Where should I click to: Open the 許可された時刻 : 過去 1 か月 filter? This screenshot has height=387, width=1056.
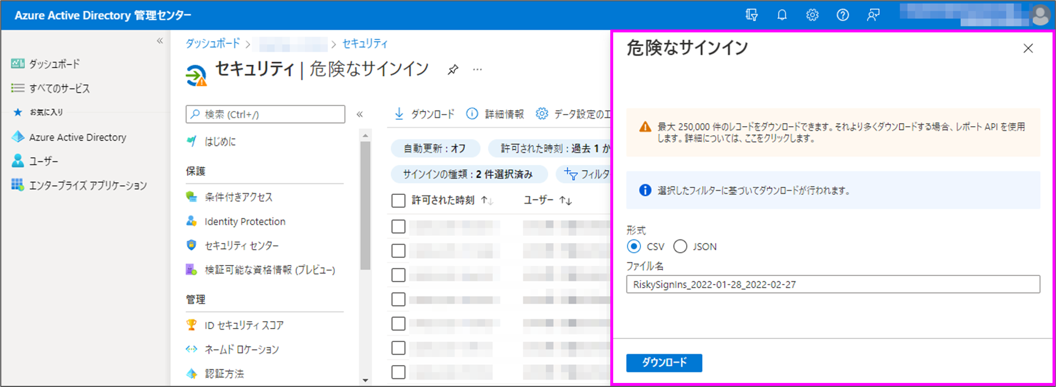tap(549, 149)
